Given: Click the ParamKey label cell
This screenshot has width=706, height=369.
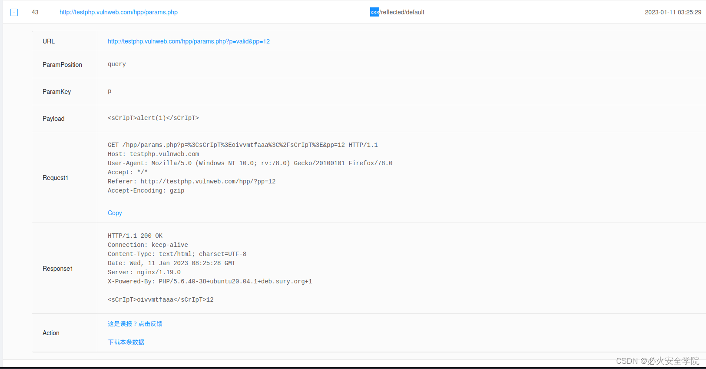Looking at the screenshot, I should (65, 92).
